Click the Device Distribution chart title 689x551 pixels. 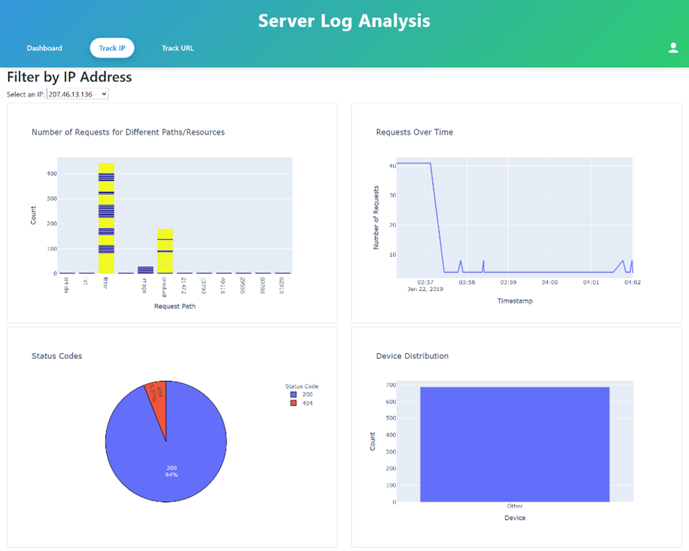pos(412,356)
